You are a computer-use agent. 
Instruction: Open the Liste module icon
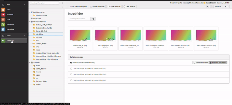click(x=3, y=19)
